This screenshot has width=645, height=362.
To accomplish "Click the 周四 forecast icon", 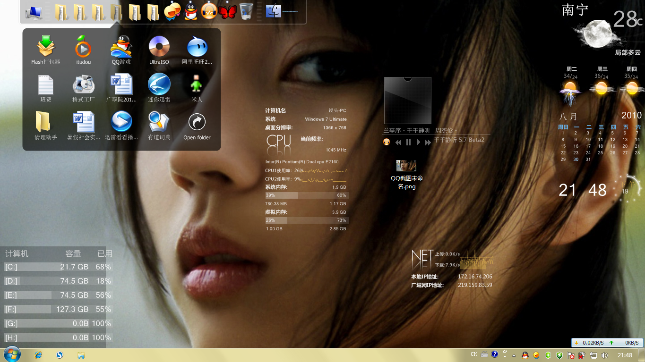I will click(x=632, y=88).
